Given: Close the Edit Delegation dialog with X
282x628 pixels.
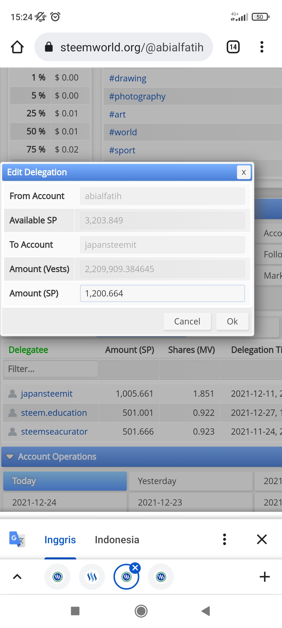Looking at the screenshot, I should tap(244, 172).
